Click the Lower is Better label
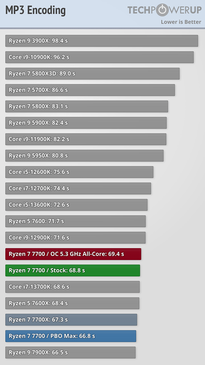This screenshot has height=365, width=205. (x=181, y=22)
